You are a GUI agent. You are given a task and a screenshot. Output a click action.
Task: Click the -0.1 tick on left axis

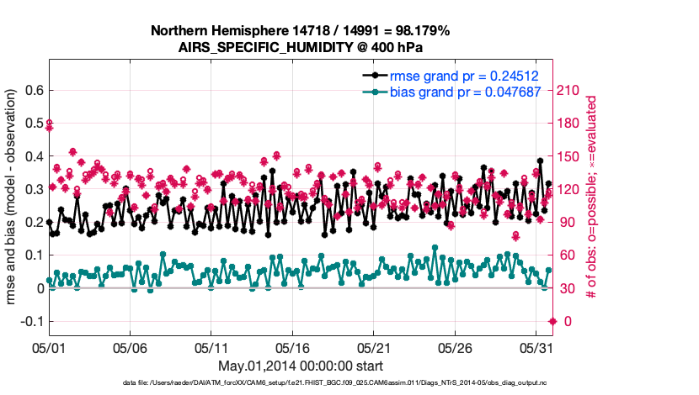31,321
